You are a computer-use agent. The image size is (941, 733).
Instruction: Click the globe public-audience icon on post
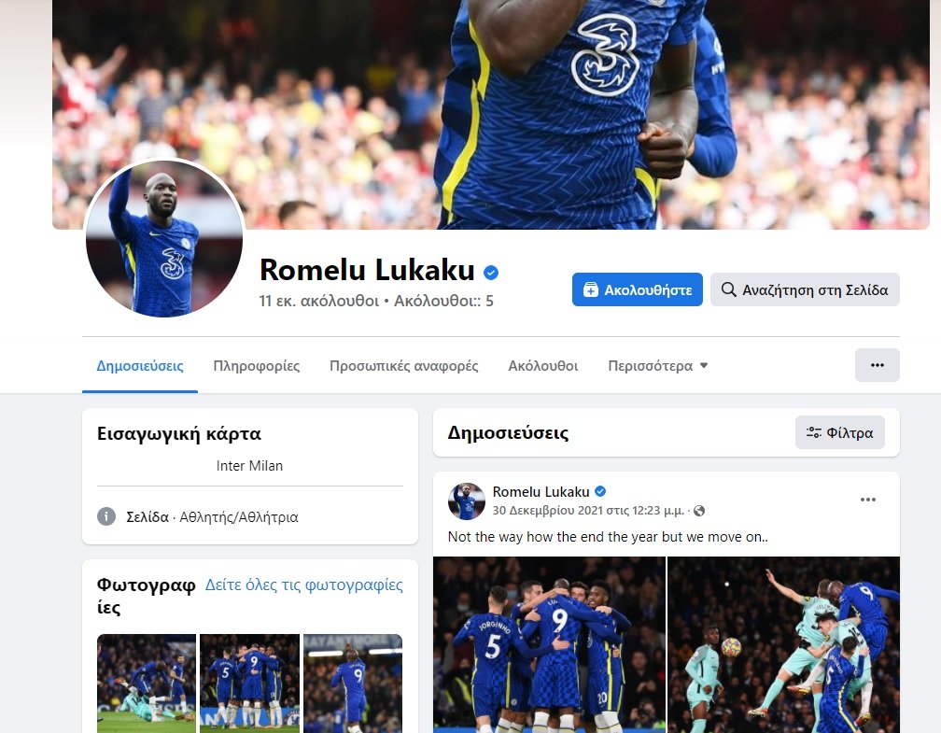[699, 511]
